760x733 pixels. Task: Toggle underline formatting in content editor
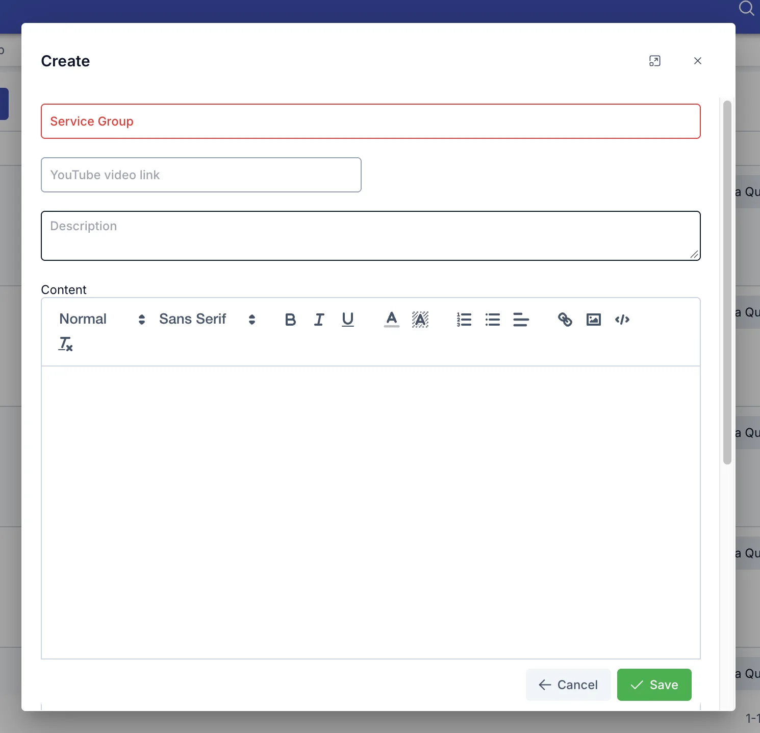pos(347,320)
